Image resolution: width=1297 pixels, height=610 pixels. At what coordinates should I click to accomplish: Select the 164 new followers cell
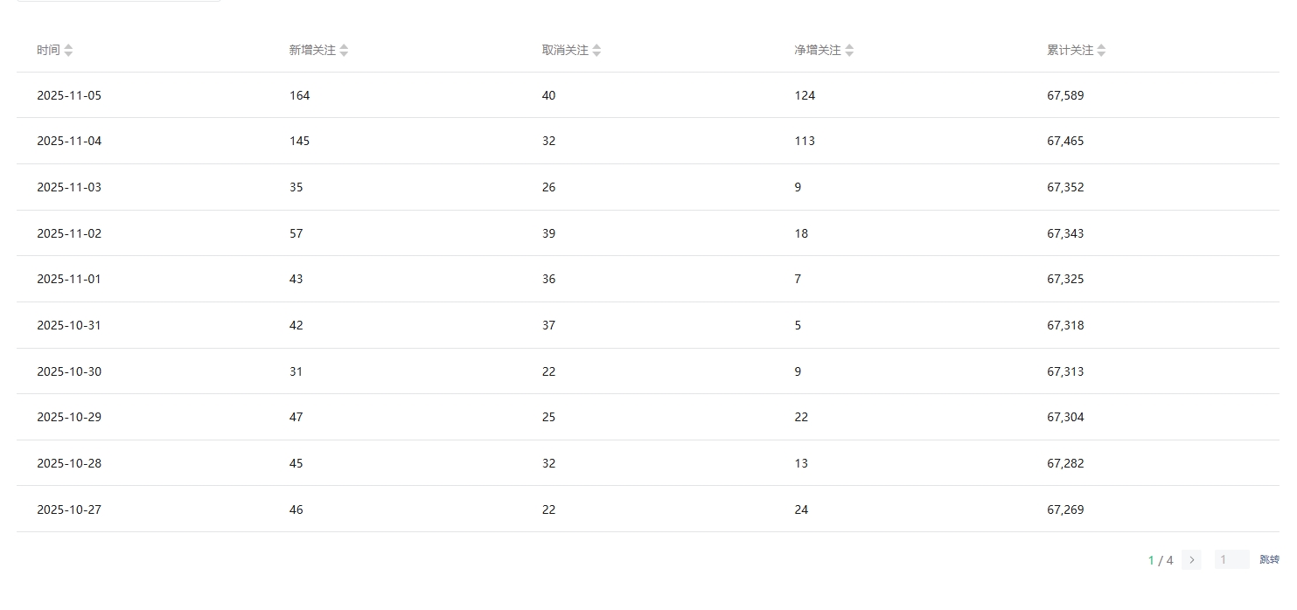click(299, 95)
